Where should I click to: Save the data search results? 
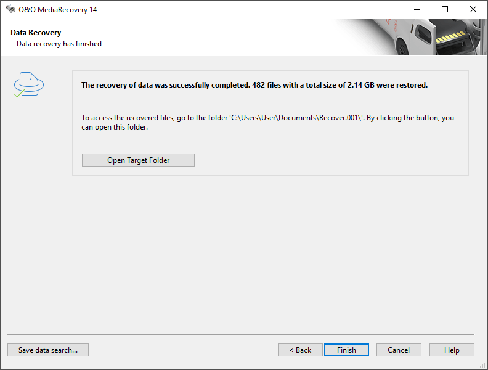click(x=48, y=350)
